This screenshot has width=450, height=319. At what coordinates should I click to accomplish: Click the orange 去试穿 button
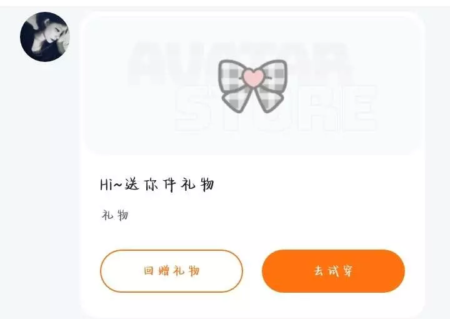[x=333, y=271]
